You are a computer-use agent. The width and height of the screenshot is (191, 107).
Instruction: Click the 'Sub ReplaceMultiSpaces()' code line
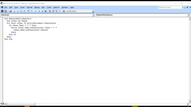(x=18, y=19)
